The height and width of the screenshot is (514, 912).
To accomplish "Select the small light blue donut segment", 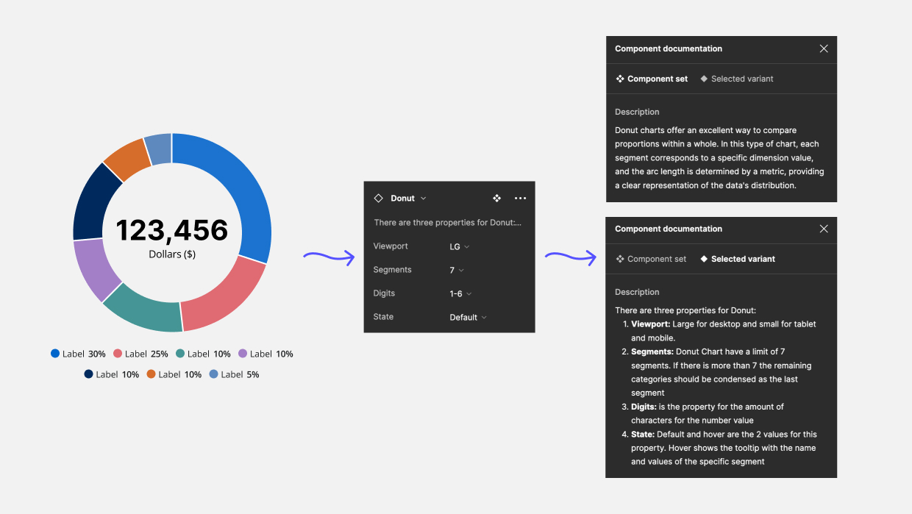I will coord(160,149).
